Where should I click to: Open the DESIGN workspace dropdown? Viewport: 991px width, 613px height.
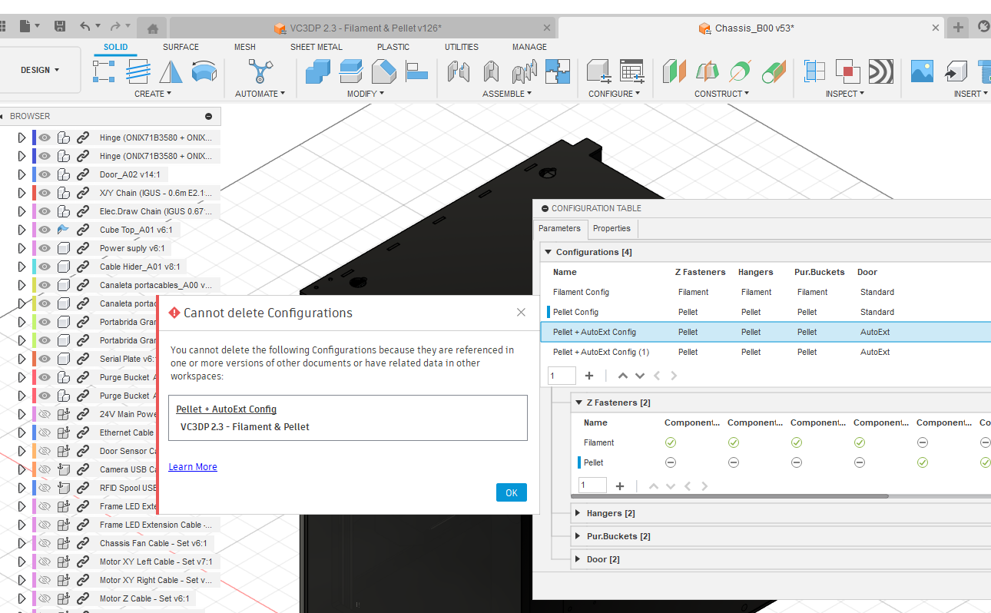click(x=40, y=70)
